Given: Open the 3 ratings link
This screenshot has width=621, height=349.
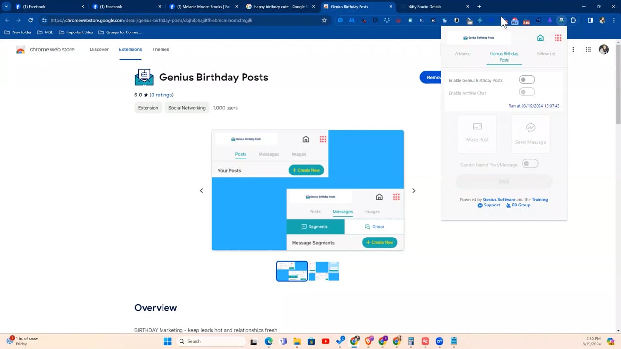Looking at the screenshot, I should pos(162,95).
